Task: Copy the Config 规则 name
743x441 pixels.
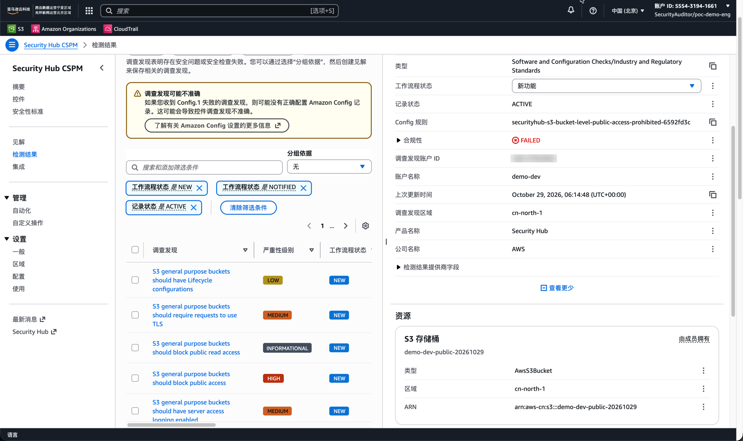Action: pos(713,122)
